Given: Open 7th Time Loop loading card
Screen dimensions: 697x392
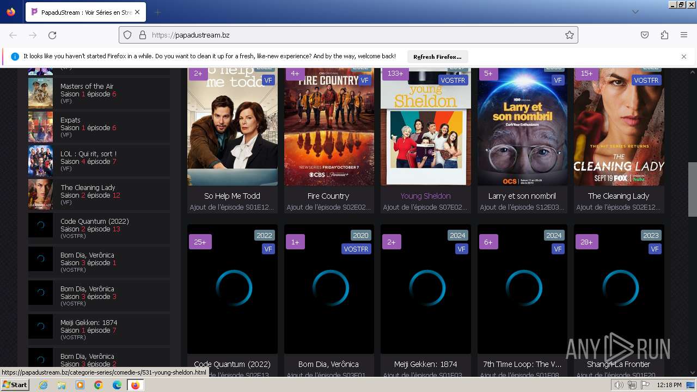Looking at the screenshot, I should pos(522,289).
